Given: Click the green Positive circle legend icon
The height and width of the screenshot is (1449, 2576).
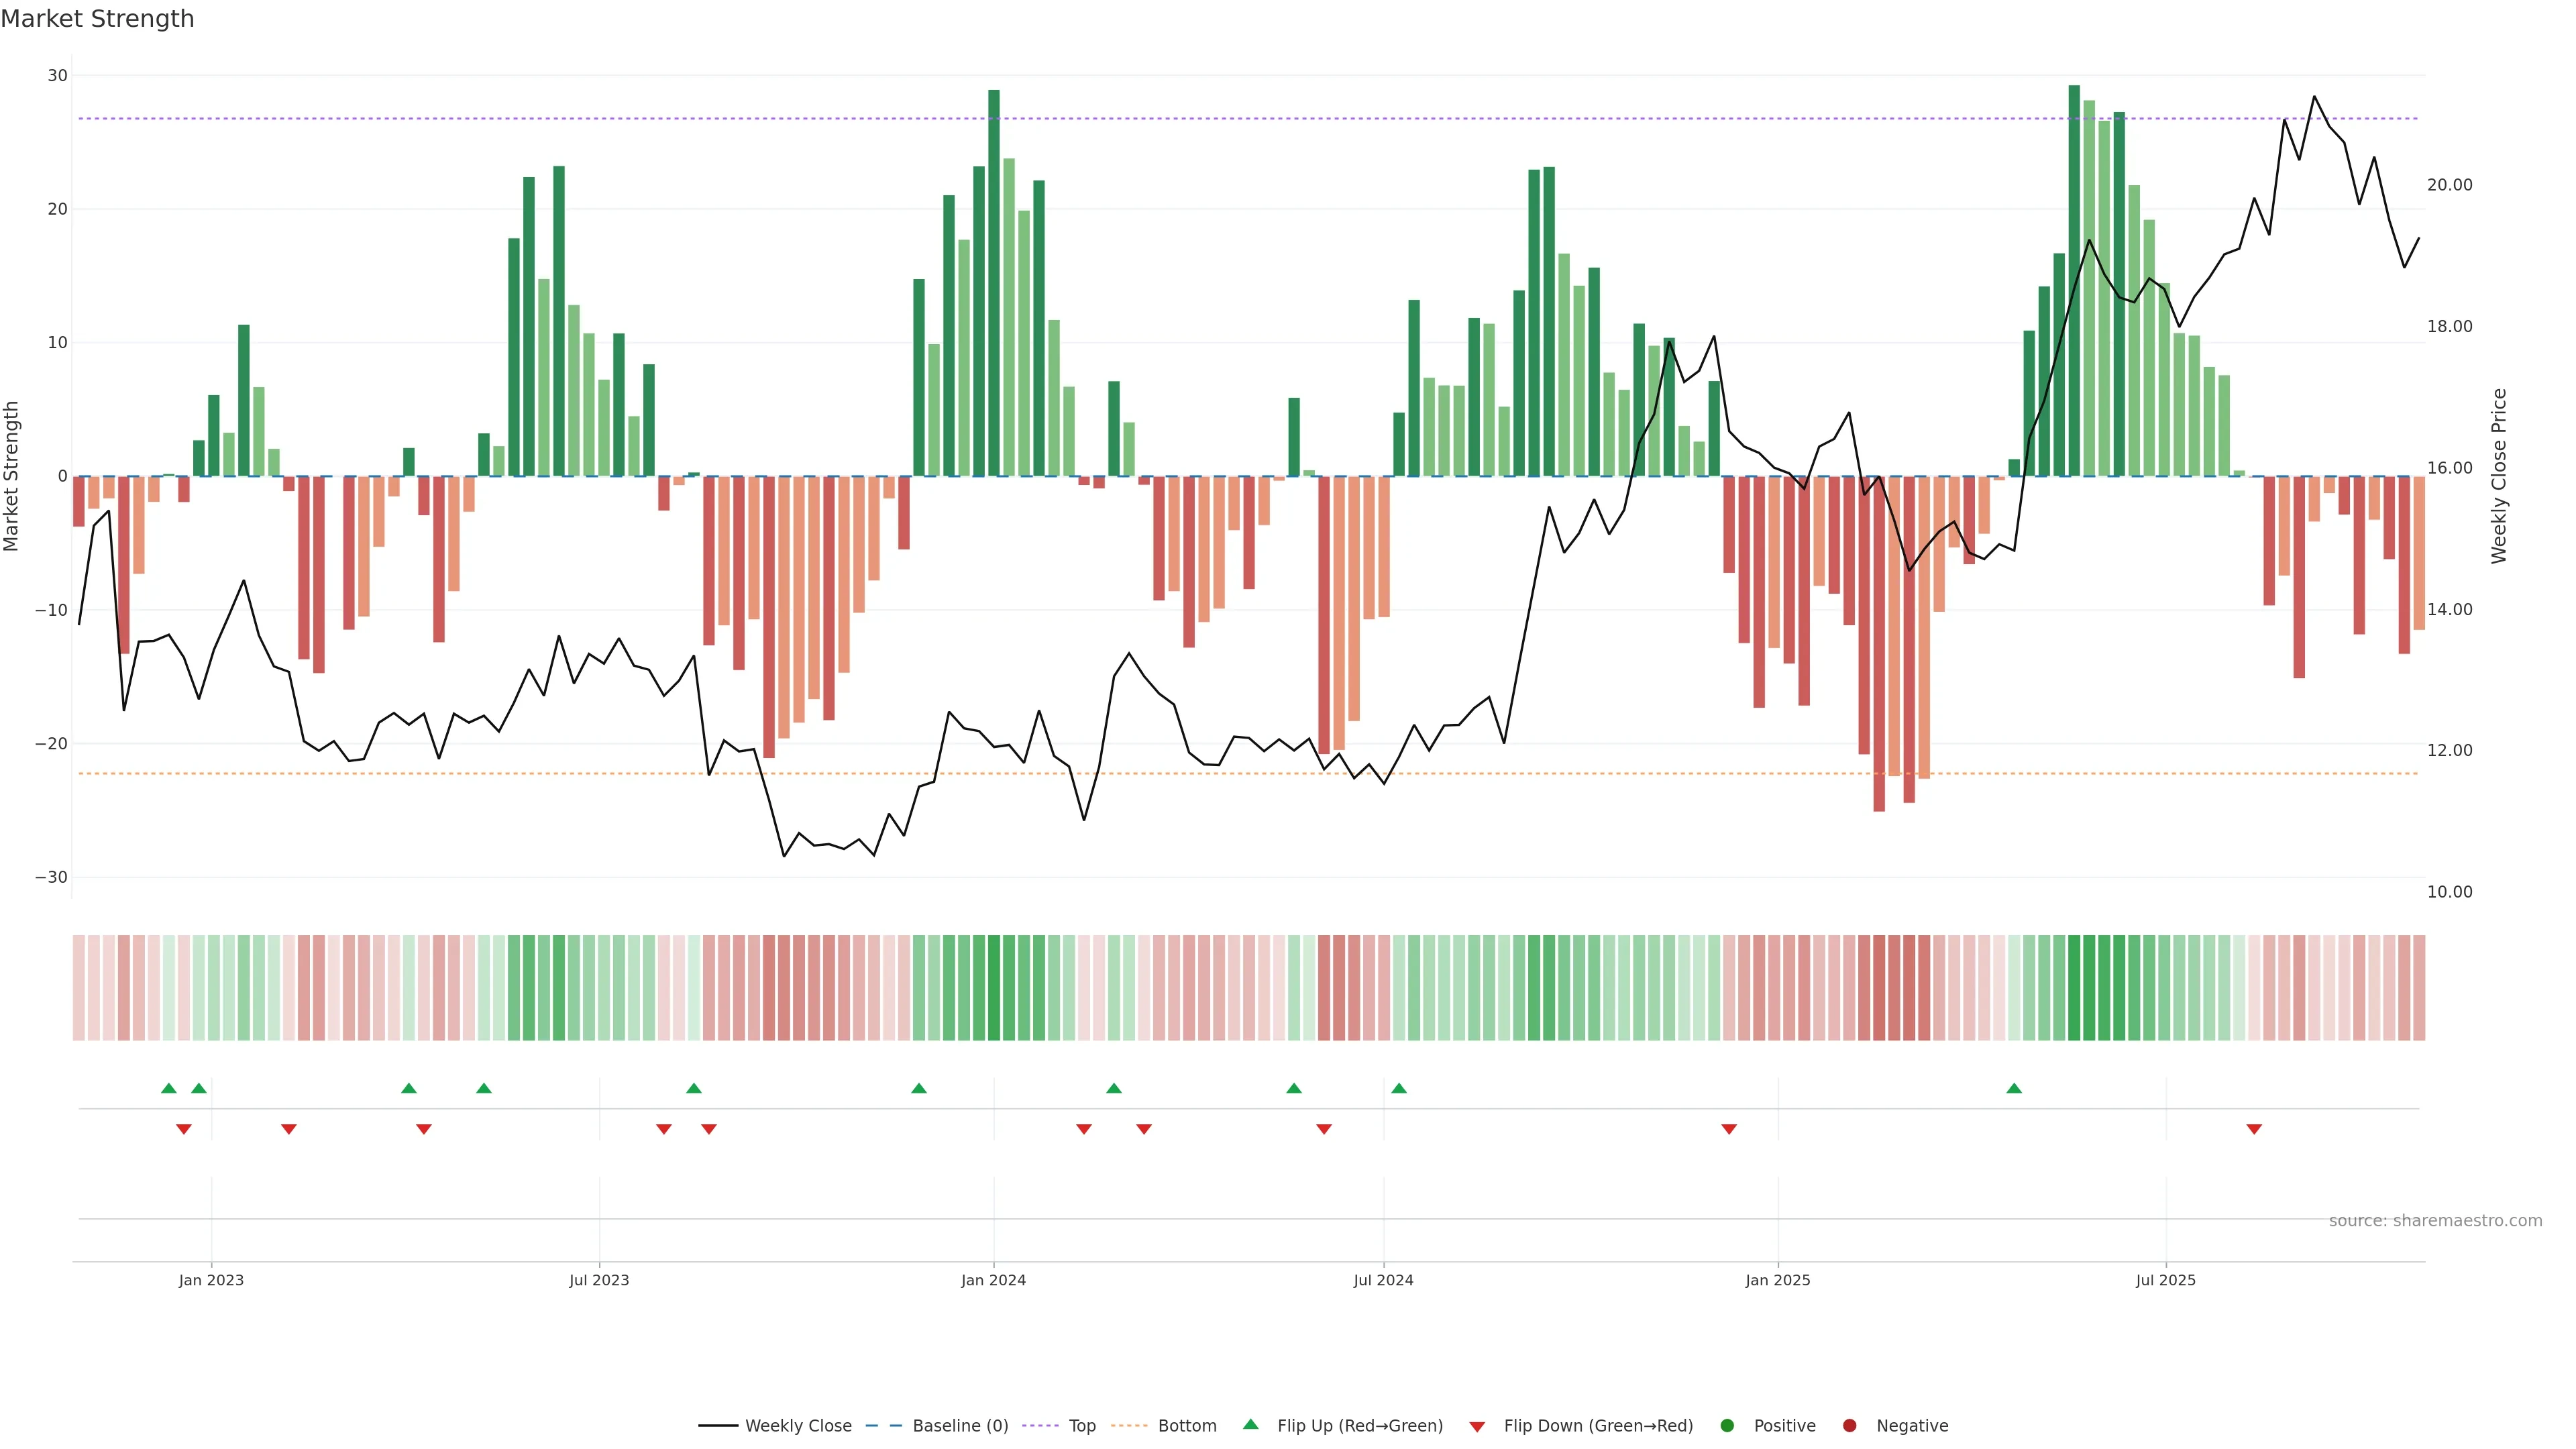Looking at the screenshot, I should 1727,1425.
